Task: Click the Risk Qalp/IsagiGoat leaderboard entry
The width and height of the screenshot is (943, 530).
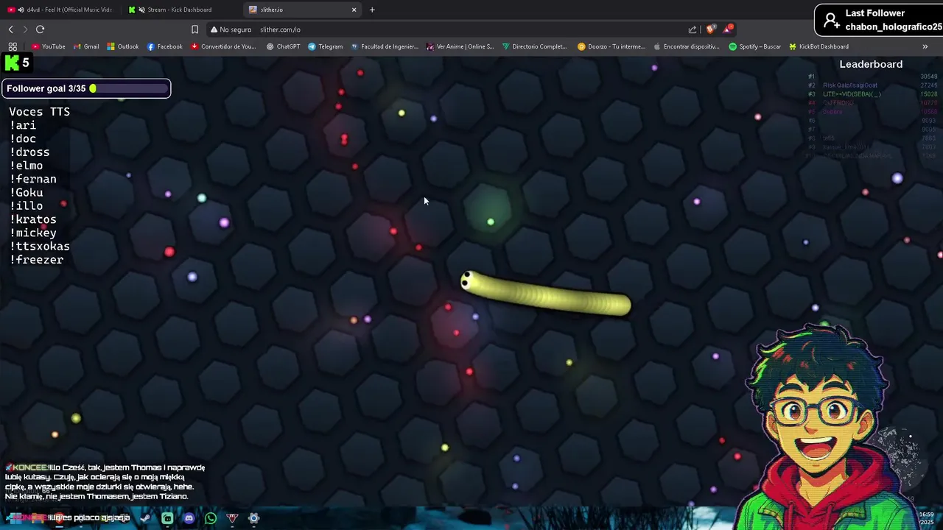Action: point(850,85)
